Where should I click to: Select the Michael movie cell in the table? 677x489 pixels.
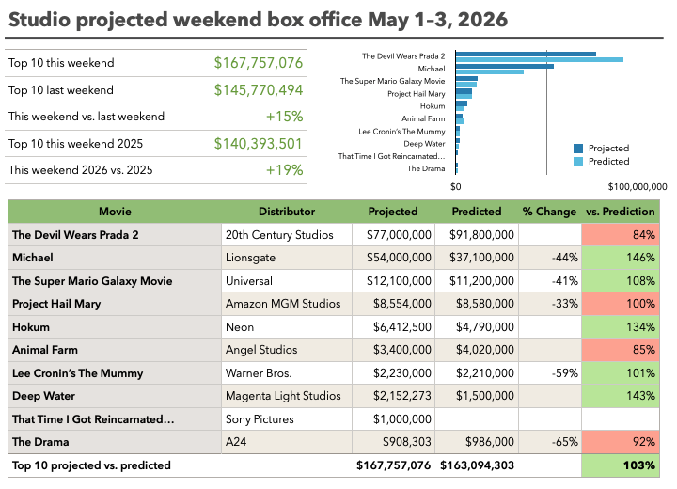click(x=115, y=258)
